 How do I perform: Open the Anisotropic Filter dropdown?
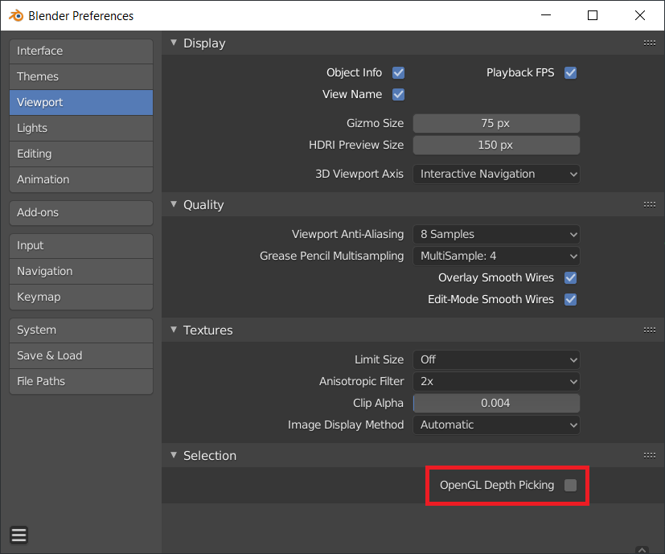pyautogui.click(x=496, y=381)
